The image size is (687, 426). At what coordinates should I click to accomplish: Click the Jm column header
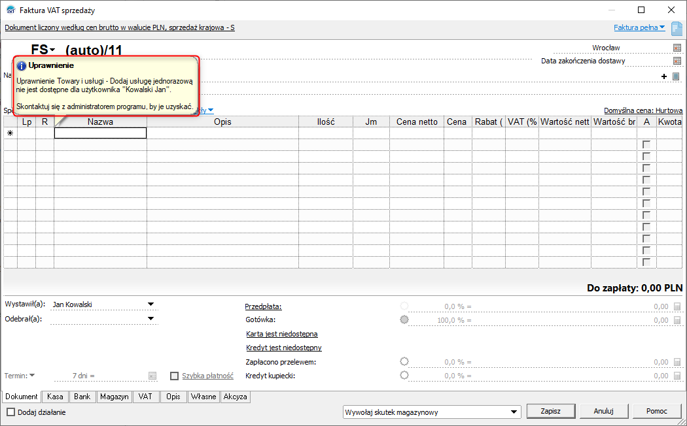[371, 122]
